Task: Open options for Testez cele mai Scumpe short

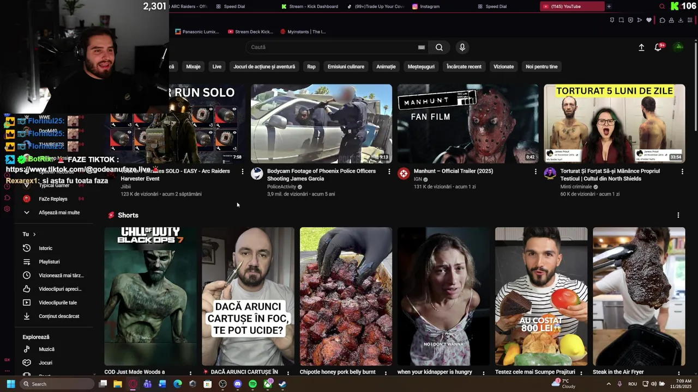Action: [581, 373]
